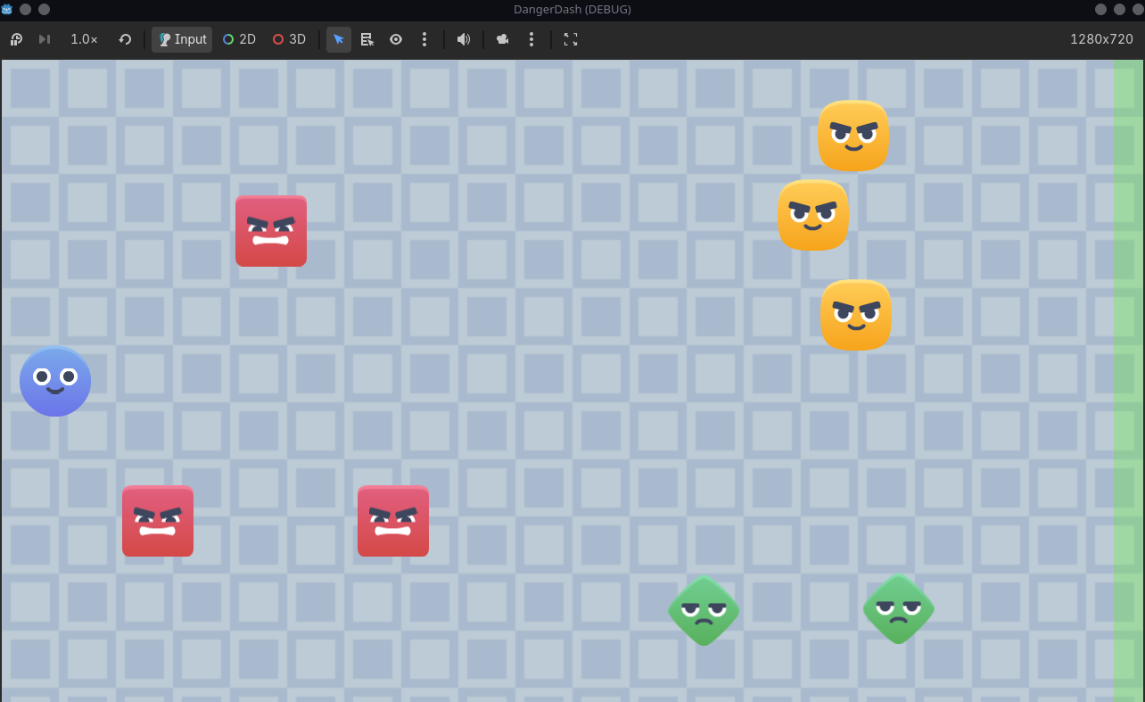Viewport: 1145px width, 702px height.
Task: Toggle selection visibility eye icon
Action: [396, 39]
